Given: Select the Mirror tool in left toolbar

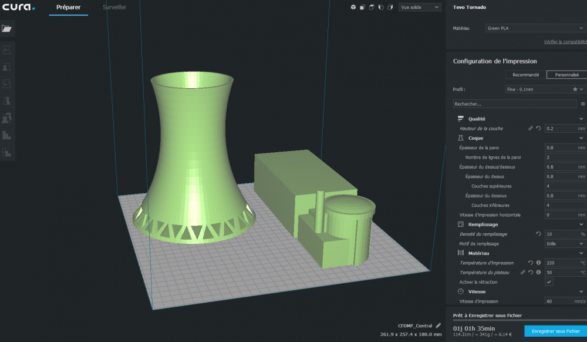Looking at the screenshot, I should 6,101.
